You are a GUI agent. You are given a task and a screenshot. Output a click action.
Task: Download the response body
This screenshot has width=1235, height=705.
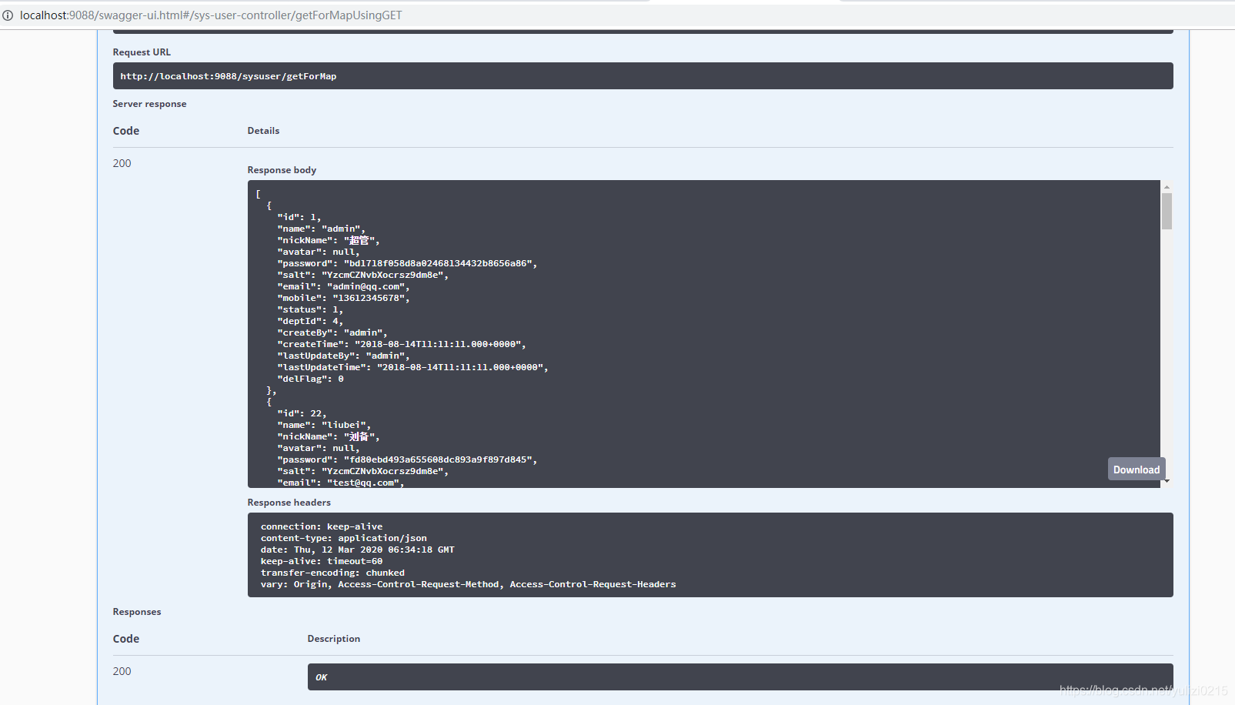coord(1136,469)
